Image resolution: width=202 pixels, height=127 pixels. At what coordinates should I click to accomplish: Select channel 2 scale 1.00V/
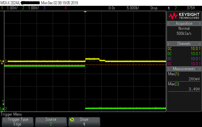point(33,8)
